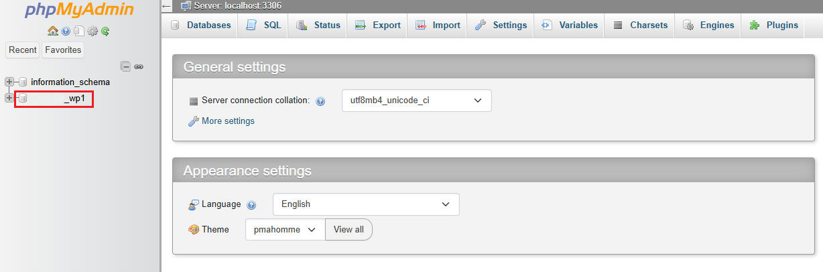Switch to the SQL tab

264,25
